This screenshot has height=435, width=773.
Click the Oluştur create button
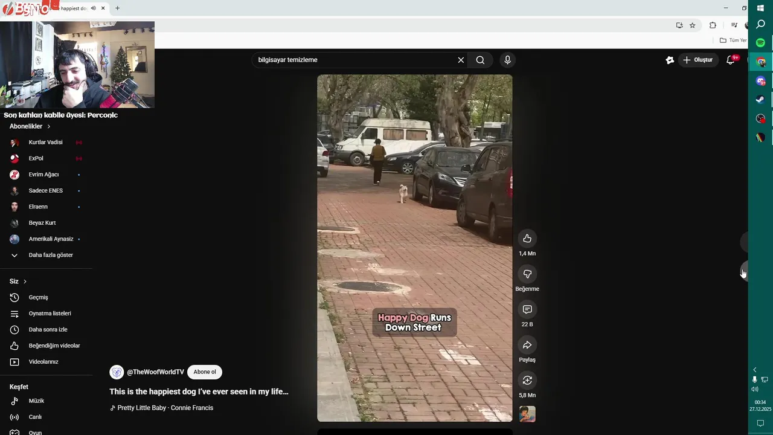click(x=698, y=60)
